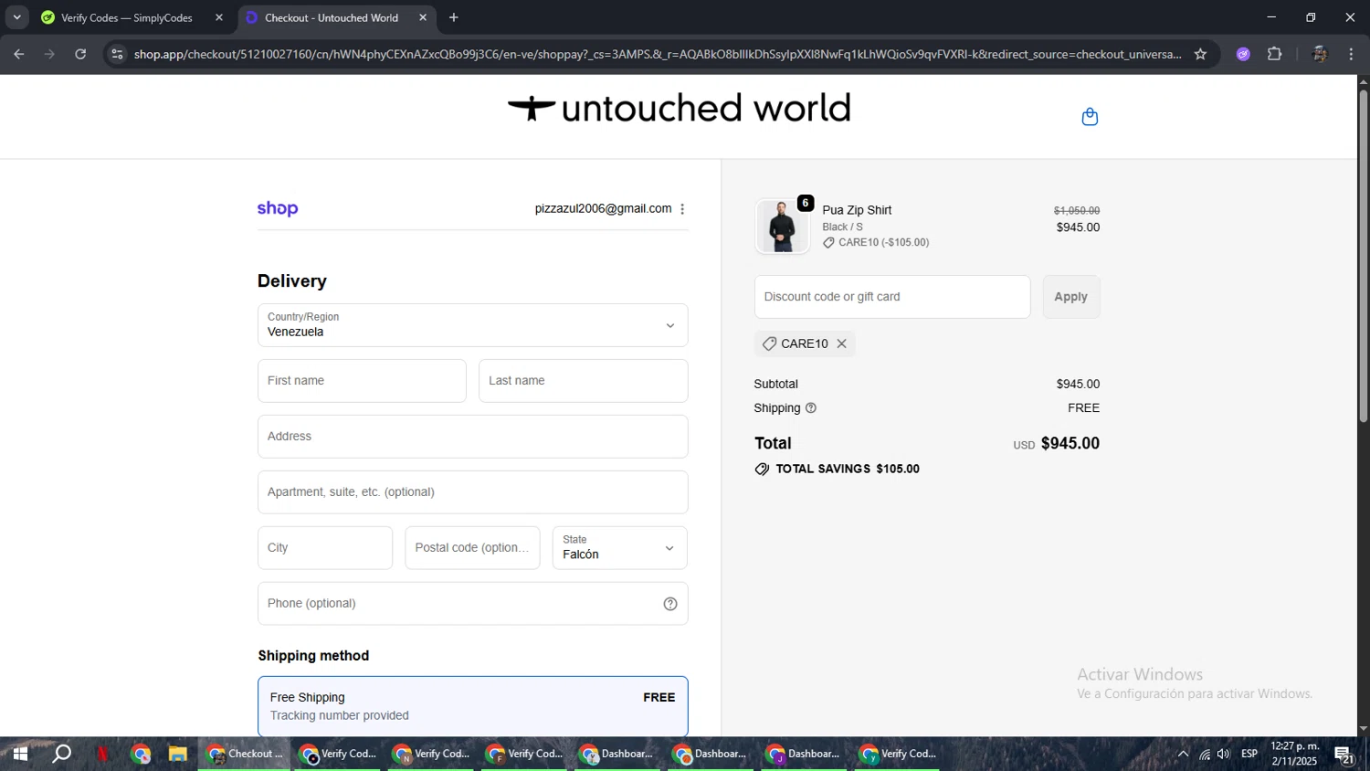This screenshot has width=1370, height=771.
Task: Click the Untouched World logo
Action: [x=680, y=108]
